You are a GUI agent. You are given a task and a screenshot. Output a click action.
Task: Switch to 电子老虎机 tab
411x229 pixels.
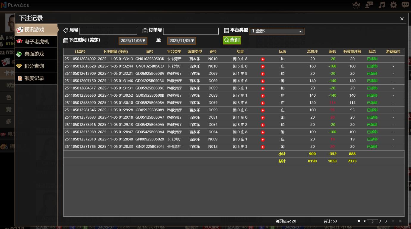click(36, 42)
